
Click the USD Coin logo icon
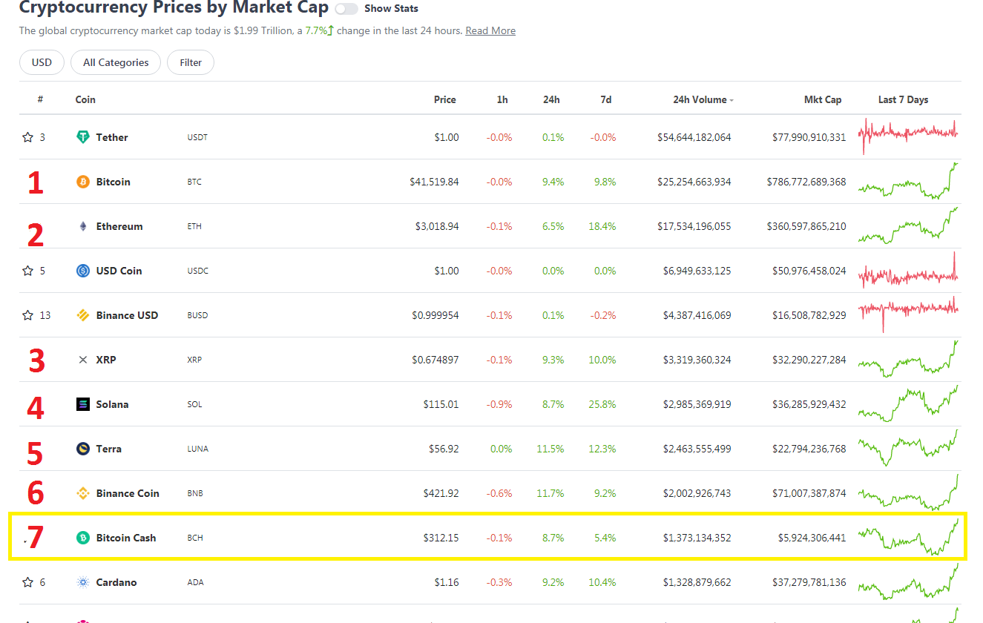tap(83, 271)
